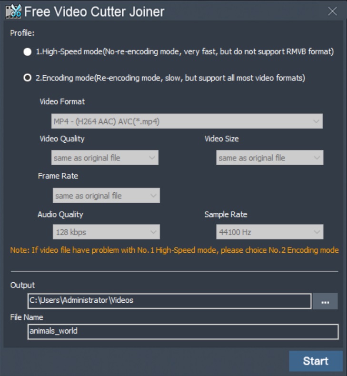Image resolution: width=347 pixels, height=376 pixels.
Task: Select High-Speed mode radio button
Action: coord(28,52)
